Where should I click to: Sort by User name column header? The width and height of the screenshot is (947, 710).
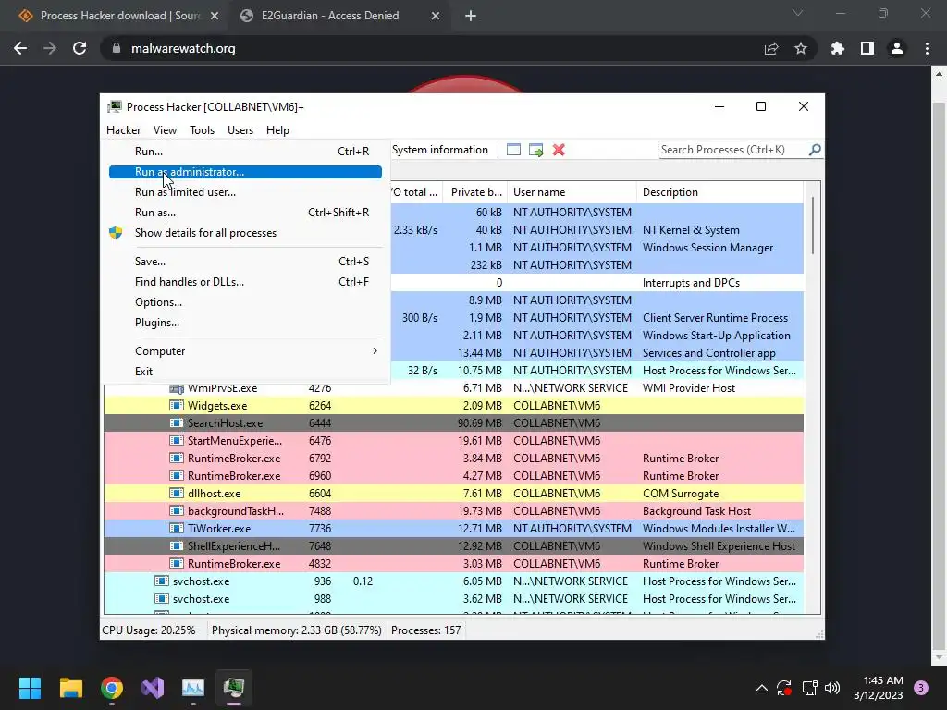coord(572,192)
